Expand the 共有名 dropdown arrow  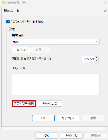click(x=97, y=42)
